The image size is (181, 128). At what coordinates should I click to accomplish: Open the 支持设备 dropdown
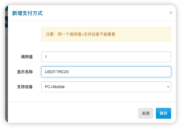(x=106, y=87)
